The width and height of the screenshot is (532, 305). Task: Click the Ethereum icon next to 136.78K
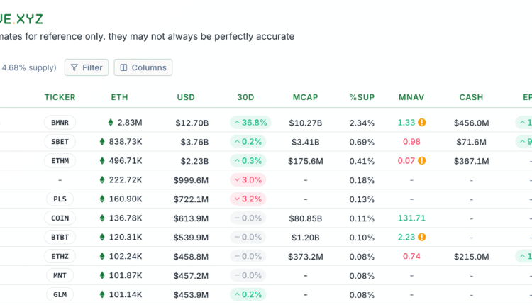(101, 218)
